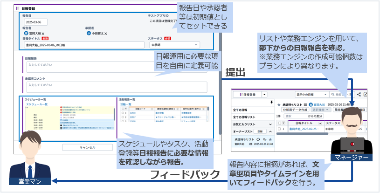Select checkbox for activity 12918

tap(122, 112)
